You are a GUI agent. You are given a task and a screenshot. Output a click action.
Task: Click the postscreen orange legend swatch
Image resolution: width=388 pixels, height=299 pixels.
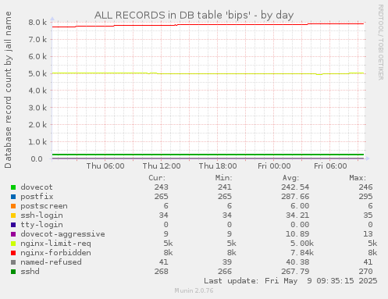13,206
